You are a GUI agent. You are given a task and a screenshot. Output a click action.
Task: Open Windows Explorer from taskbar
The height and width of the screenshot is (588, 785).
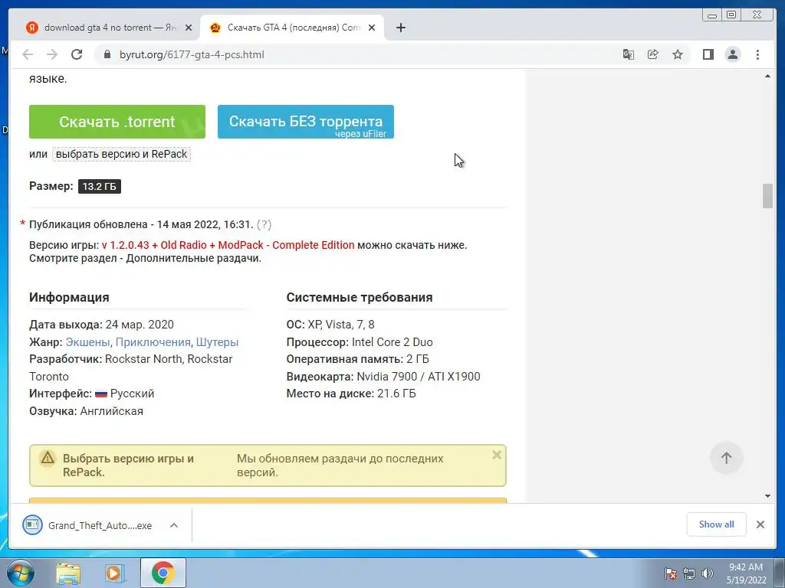(68, 573)
